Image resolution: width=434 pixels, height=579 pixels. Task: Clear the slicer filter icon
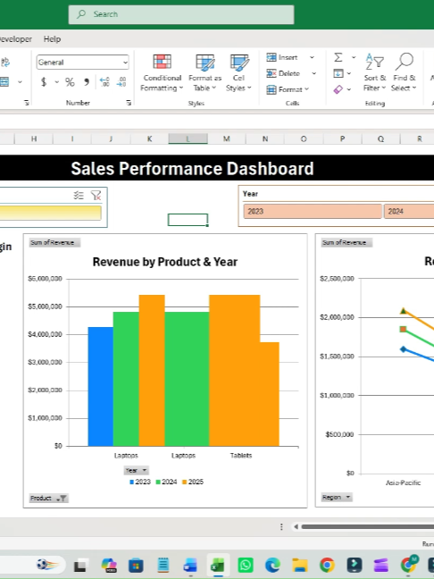pyautogui.click(x=96, y=196)
